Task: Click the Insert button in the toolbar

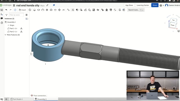Action: click(22, 10)
